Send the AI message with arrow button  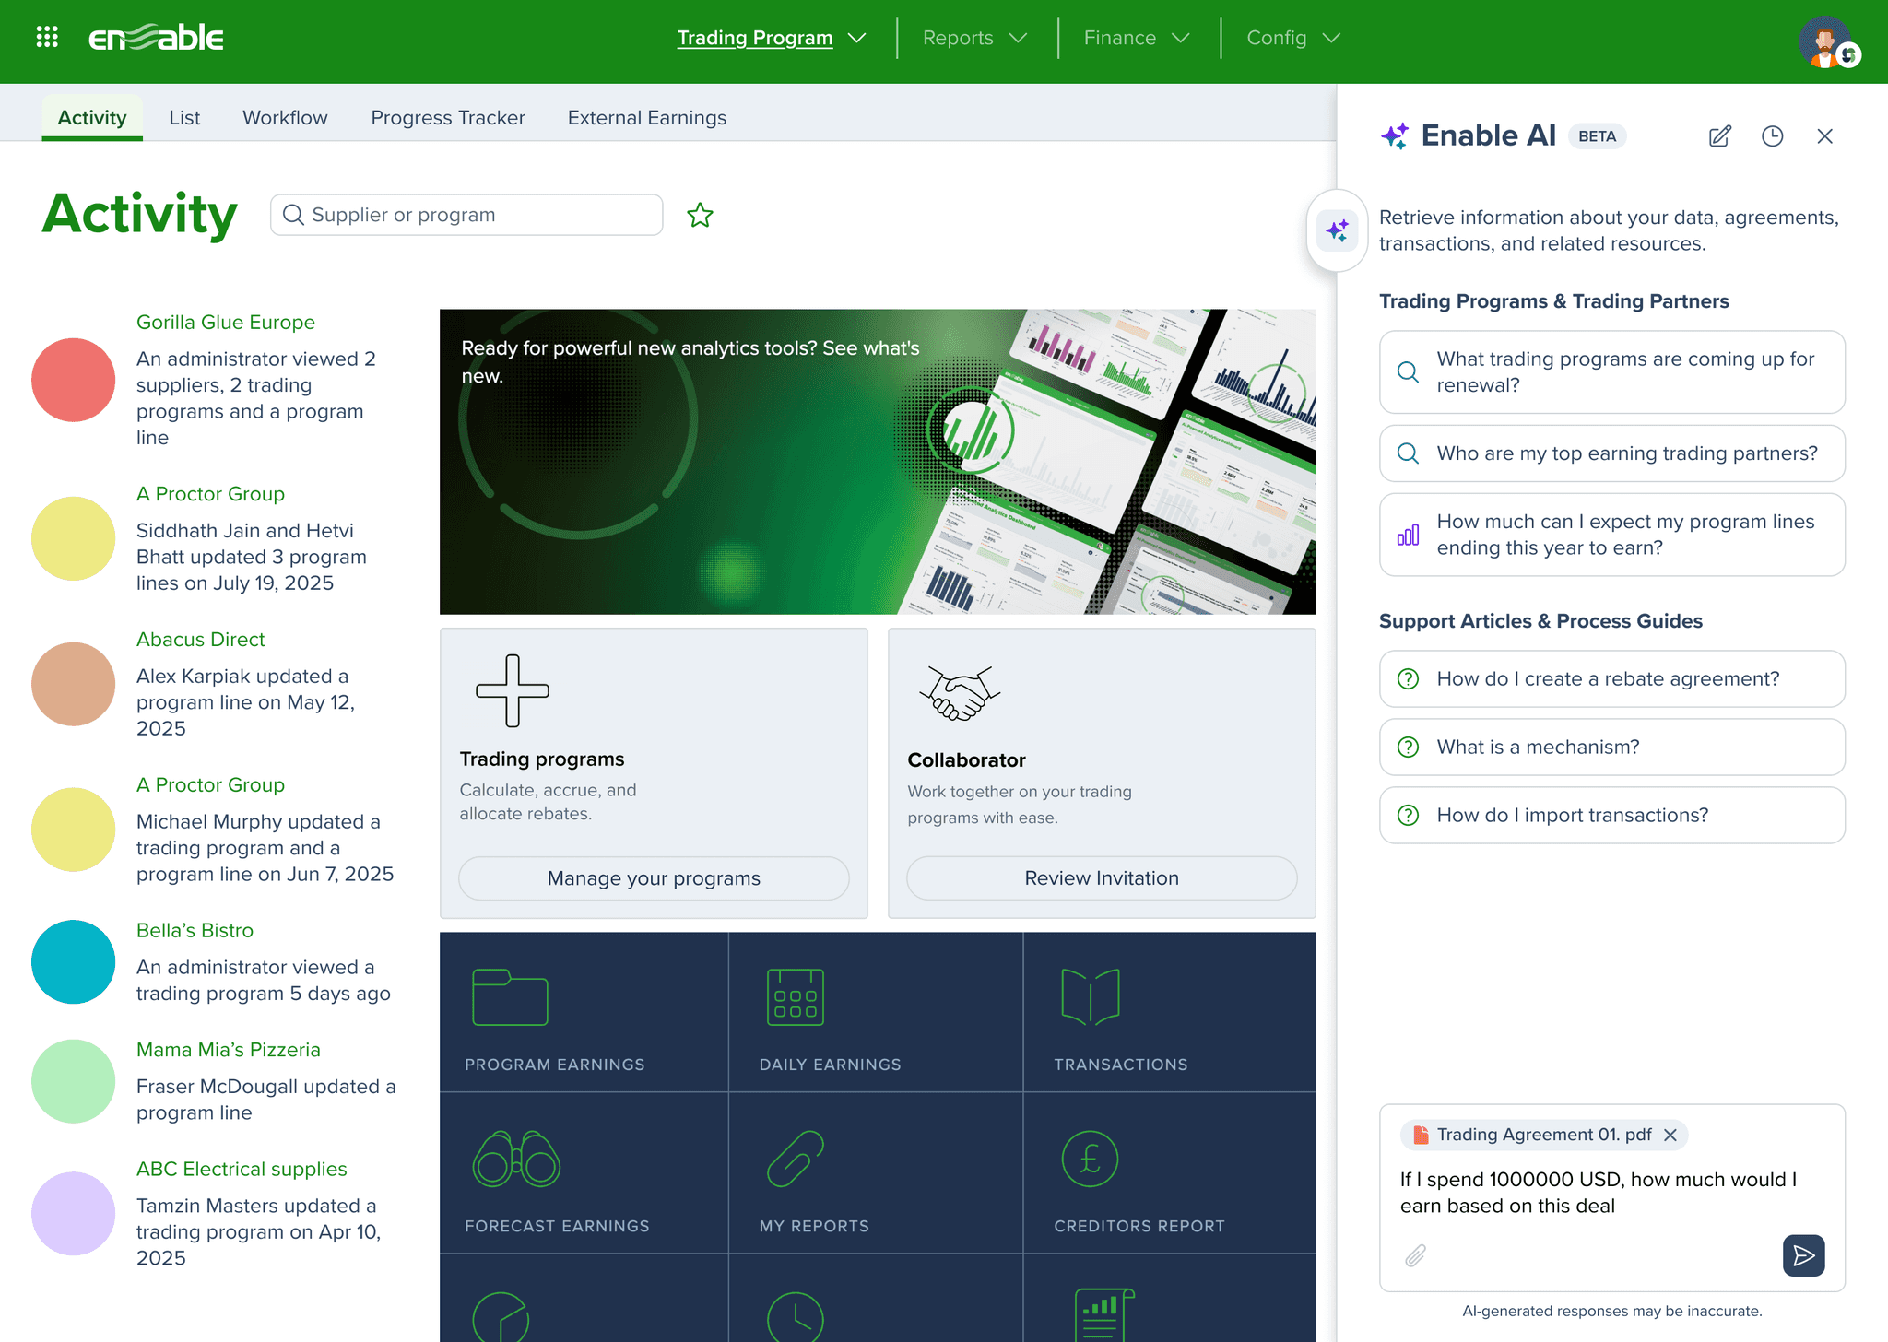pyautogui.click(x=1803, y=1255)
